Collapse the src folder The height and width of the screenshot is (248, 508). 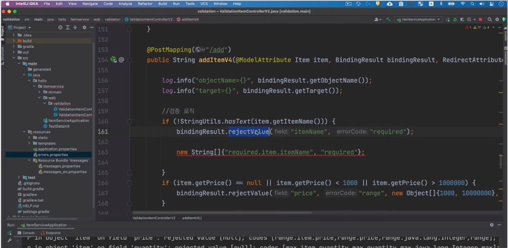point(14,58)
